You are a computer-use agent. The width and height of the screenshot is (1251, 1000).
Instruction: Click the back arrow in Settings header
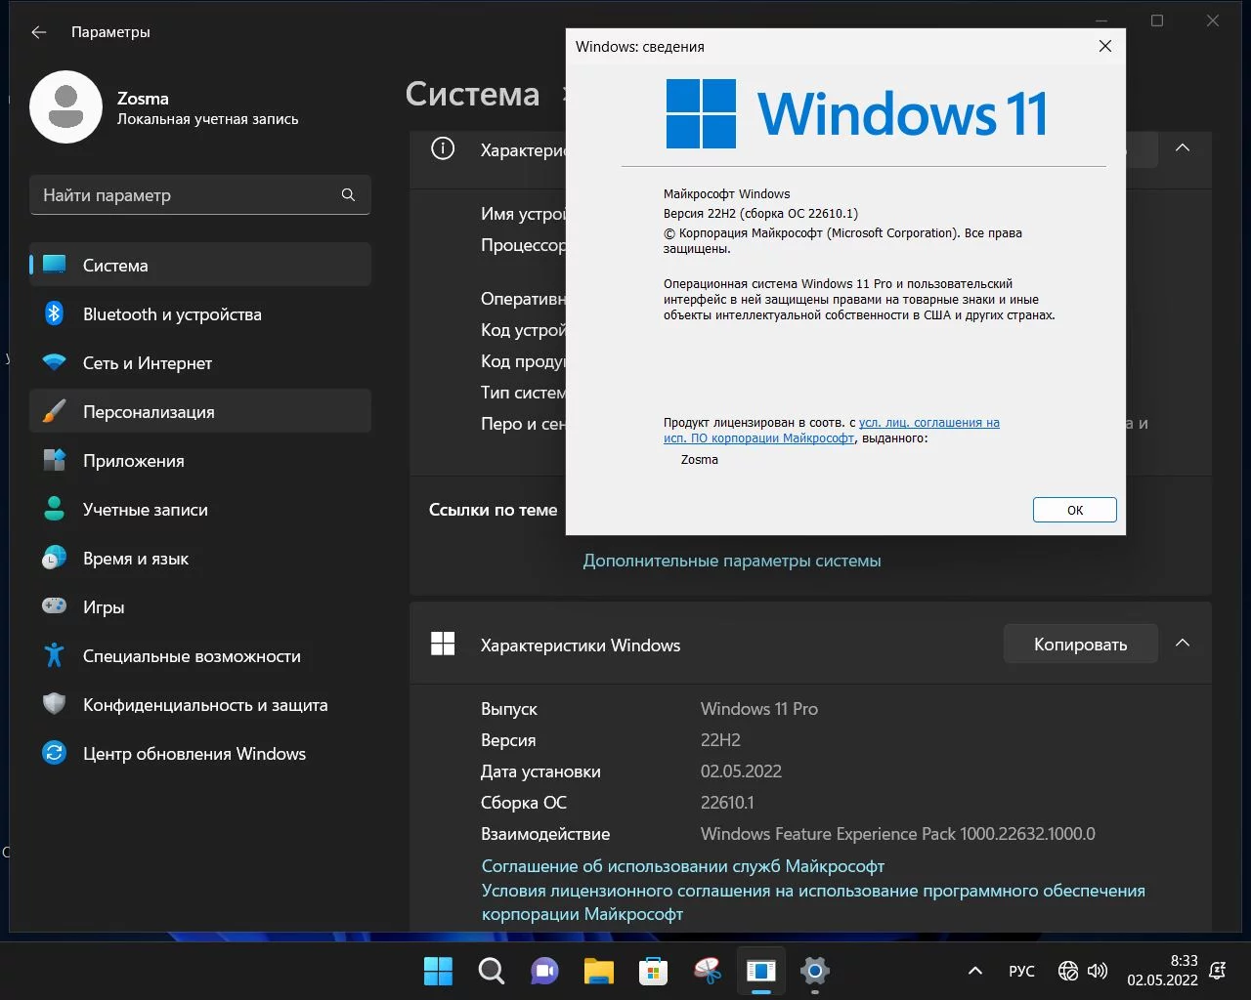(39, 32)
